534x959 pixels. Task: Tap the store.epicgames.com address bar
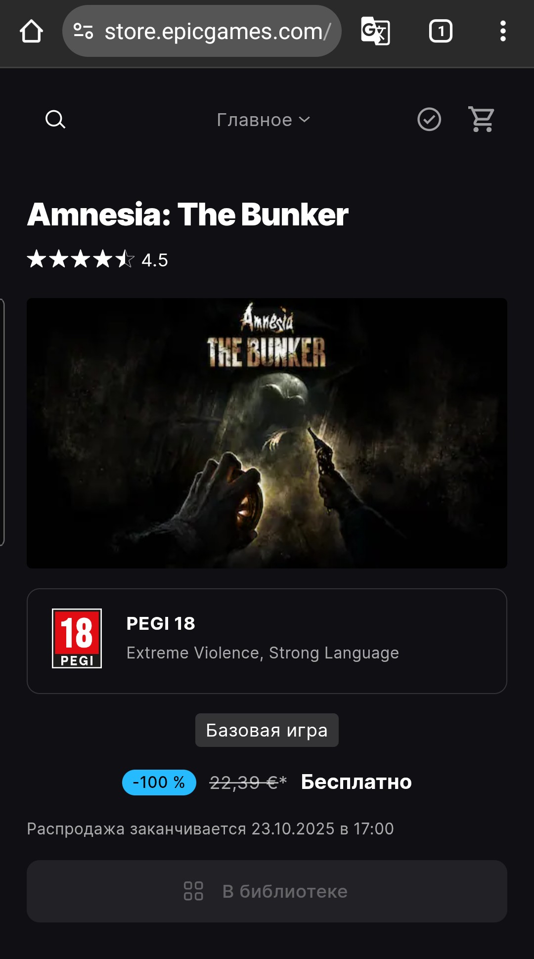coord(202,31)
